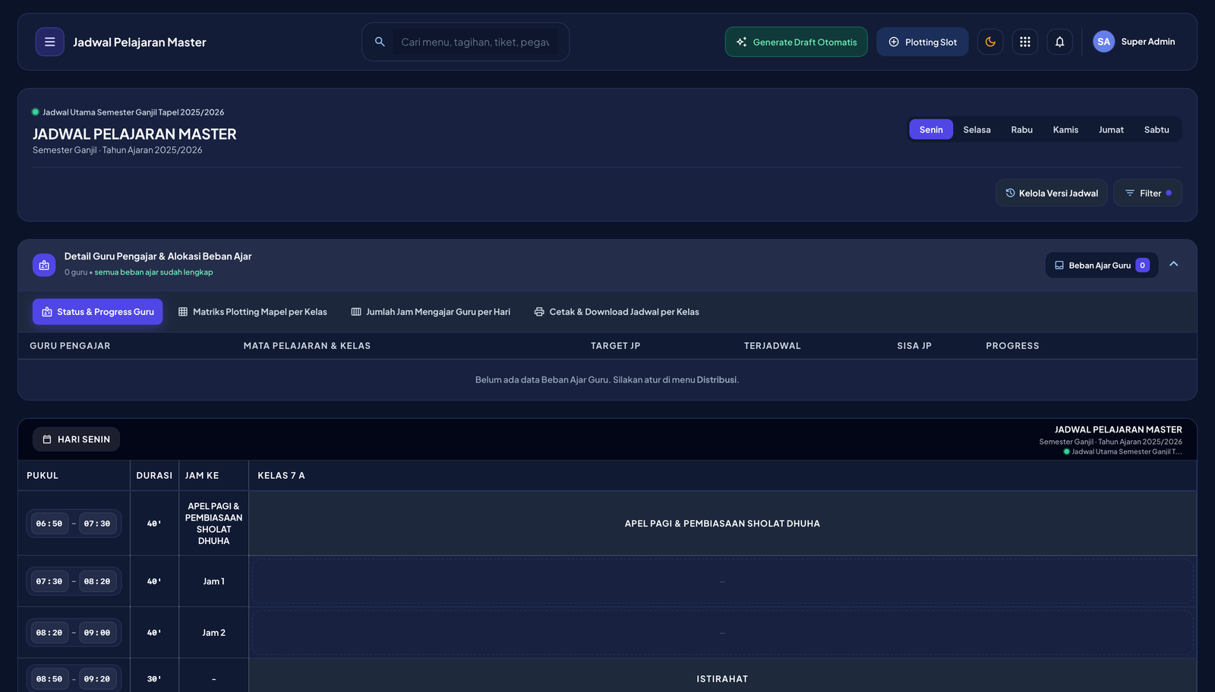Switch to the Sabtu day tab
Screen dimensions: 1215x692
pyautogui.click(x=1157, y=130)
